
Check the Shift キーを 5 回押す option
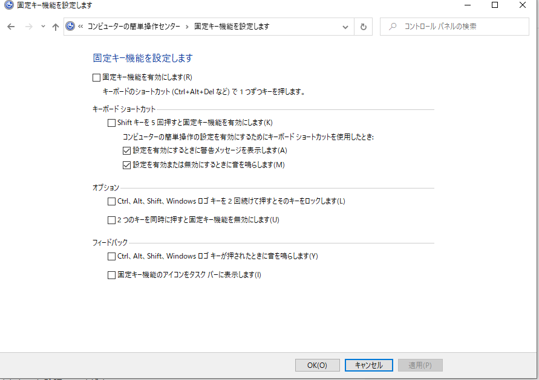[111, 123]
